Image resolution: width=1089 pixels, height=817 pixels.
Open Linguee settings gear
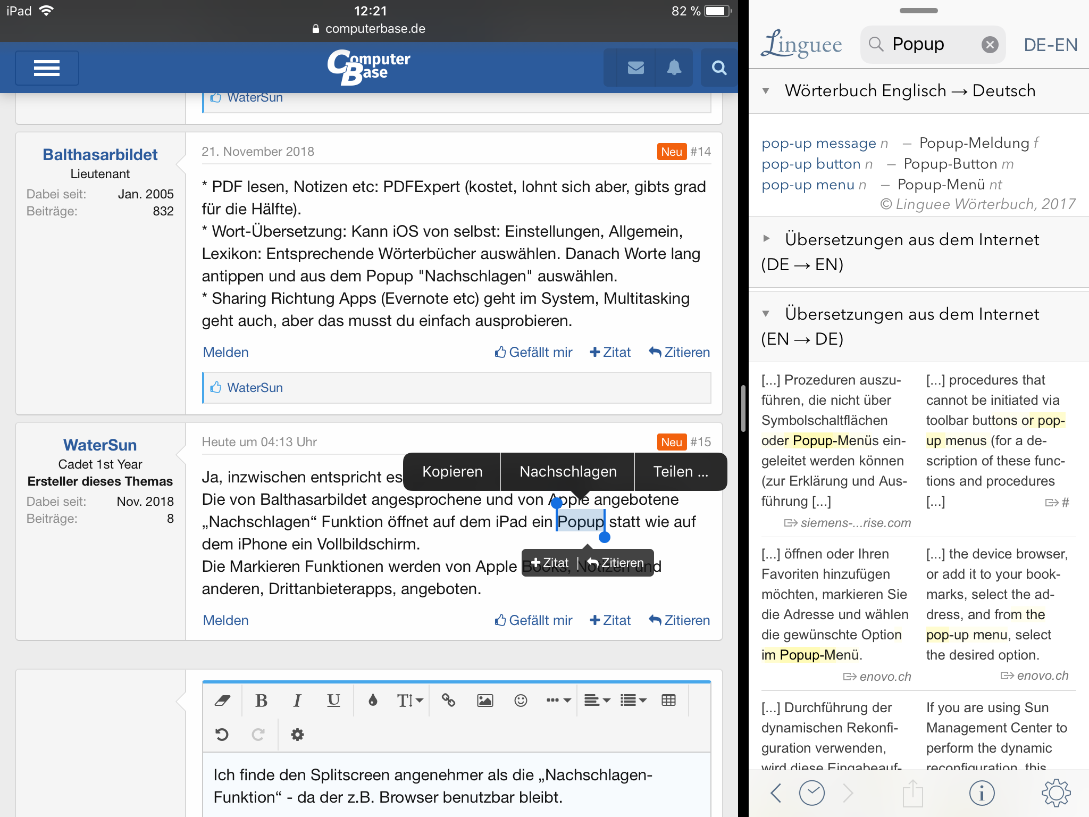1056,793
